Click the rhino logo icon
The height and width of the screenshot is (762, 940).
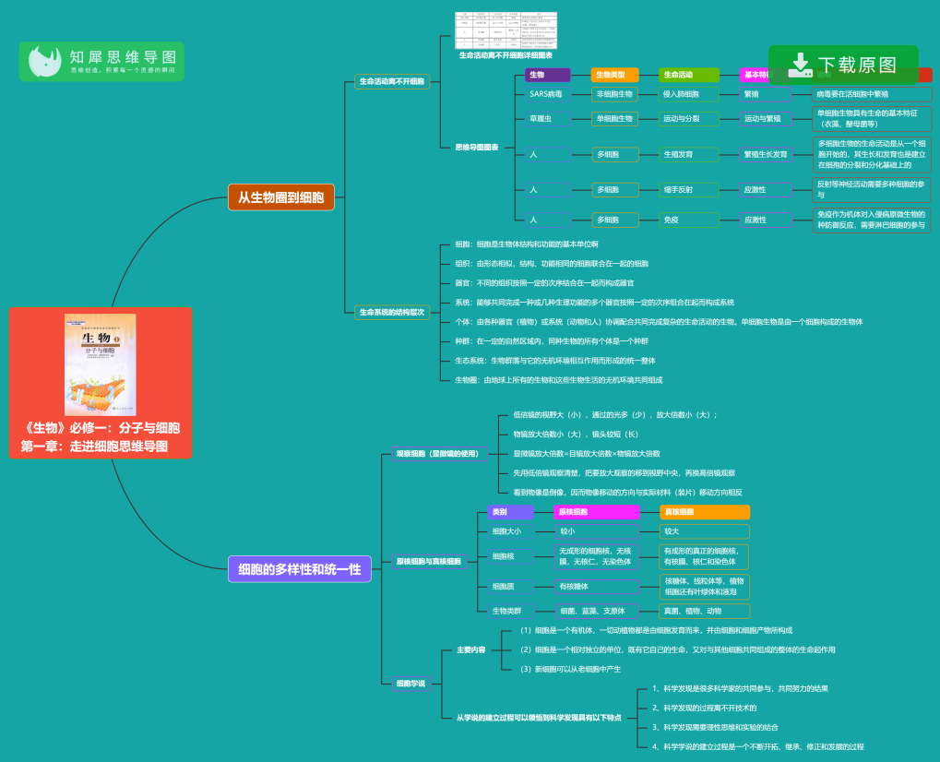click(x=43, y=62)
